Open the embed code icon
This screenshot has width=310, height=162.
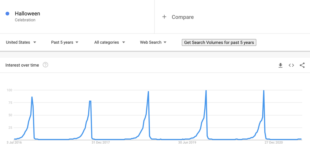point(291,65)
